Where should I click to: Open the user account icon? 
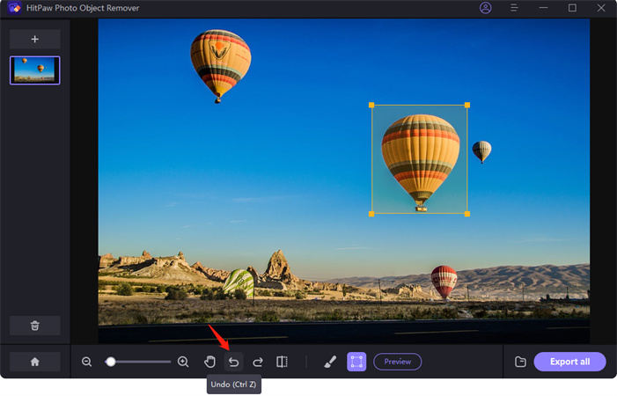point(486,8)
